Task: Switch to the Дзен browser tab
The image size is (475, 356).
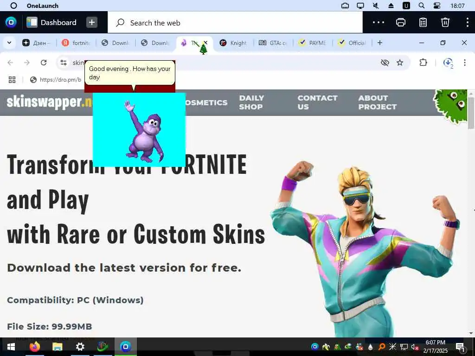Action: (37, 43)
